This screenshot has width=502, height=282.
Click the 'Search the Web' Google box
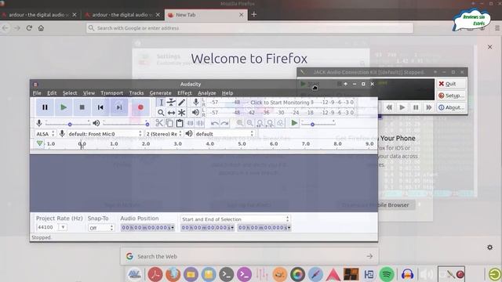[249, 256]
